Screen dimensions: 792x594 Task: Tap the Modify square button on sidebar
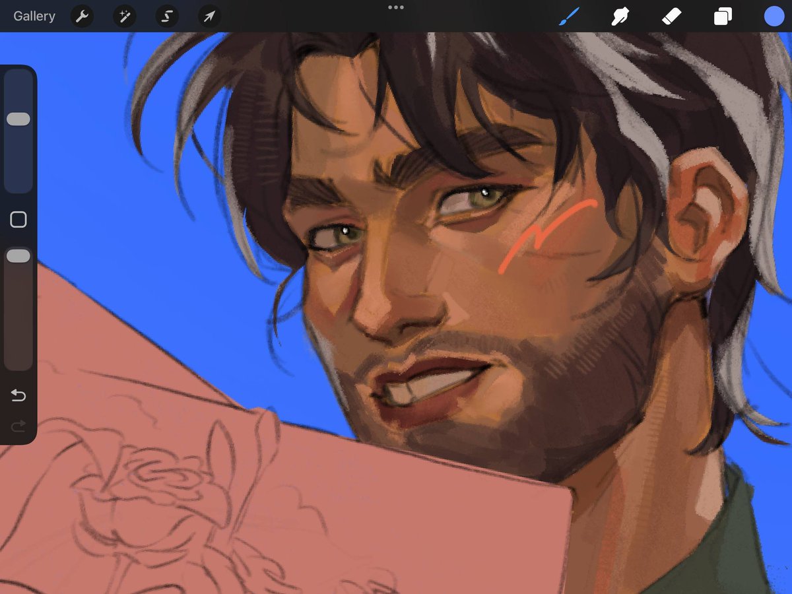pyautogui.click(x=18, y=220)
